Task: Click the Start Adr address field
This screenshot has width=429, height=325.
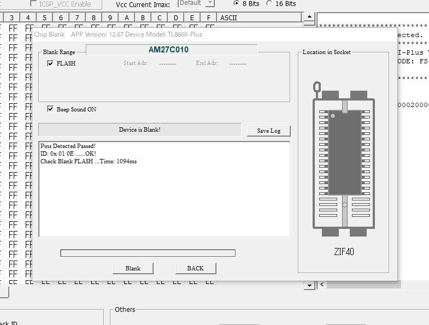Action: pyautogui.click(x=167, y=63)
